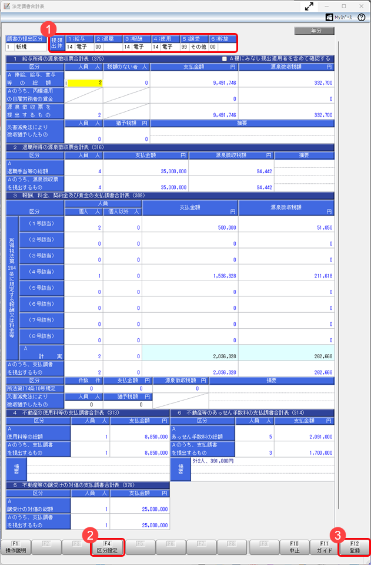Click F10 中止 button

coord(295,547)
